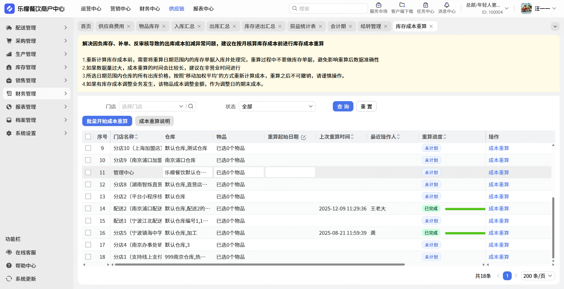The image size is (564, 289).
Task: Check the row 15 配送1 checkbox
Action: 88,221
